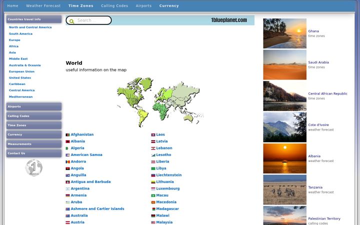The image size is (360, 225).
Task: Open Airports in the top navigation
Action: click(x=143, y=5)
